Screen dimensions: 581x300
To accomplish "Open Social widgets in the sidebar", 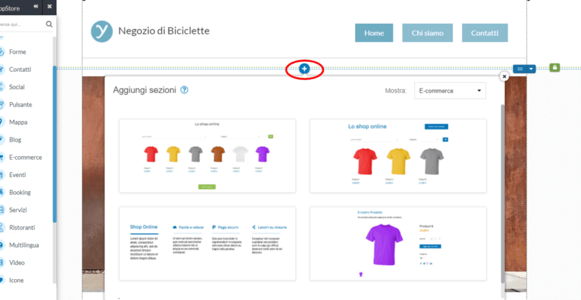I will click(17, 87).
